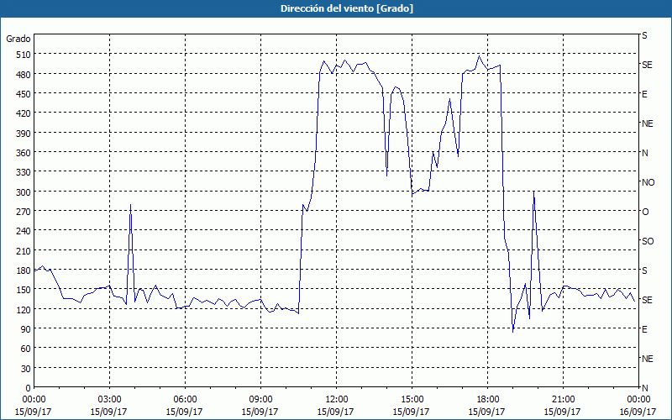The width and height of the screenshot is (672, 420).
Task: Click the "180" degree axis label
Action: click(24, 270)
